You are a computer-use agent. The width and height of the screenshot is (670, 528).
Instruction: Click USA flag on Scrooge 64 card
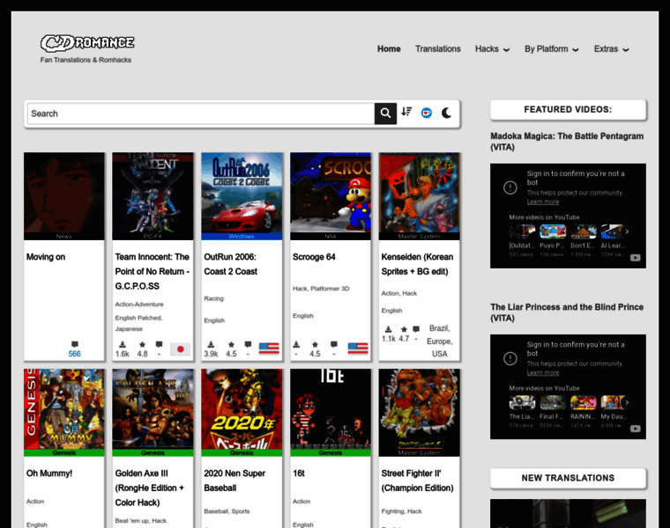pos(358,348)
